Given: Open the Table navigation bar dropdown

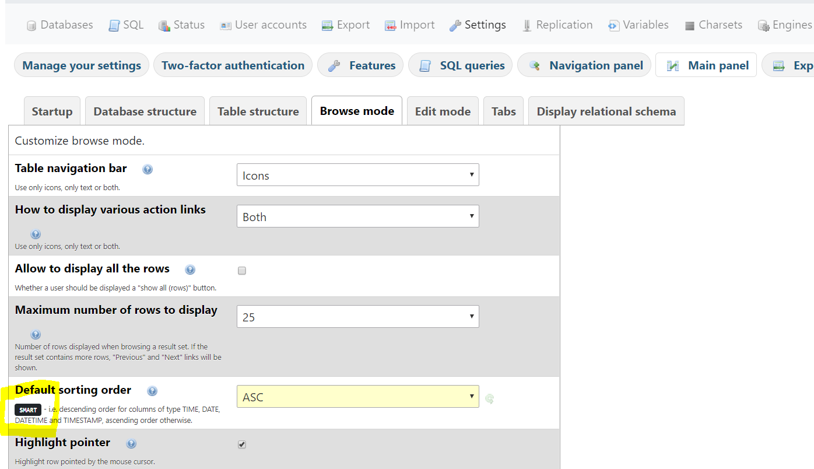Looking at the screenshot, I should (357, 174).
